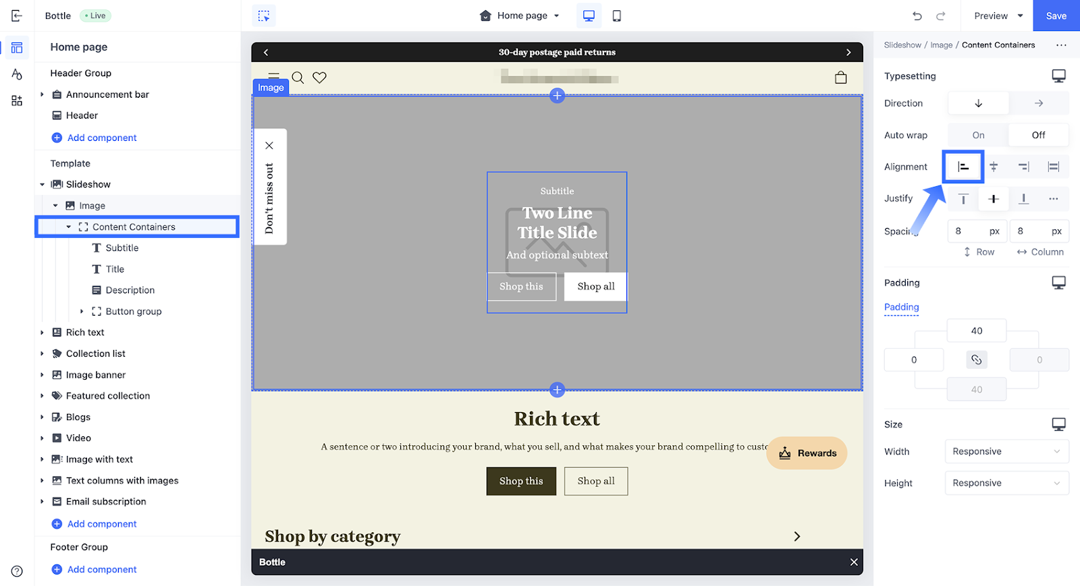Click Image in the breadcrumb
Viewport: 1080px width, 586px height.
[941, 45]
